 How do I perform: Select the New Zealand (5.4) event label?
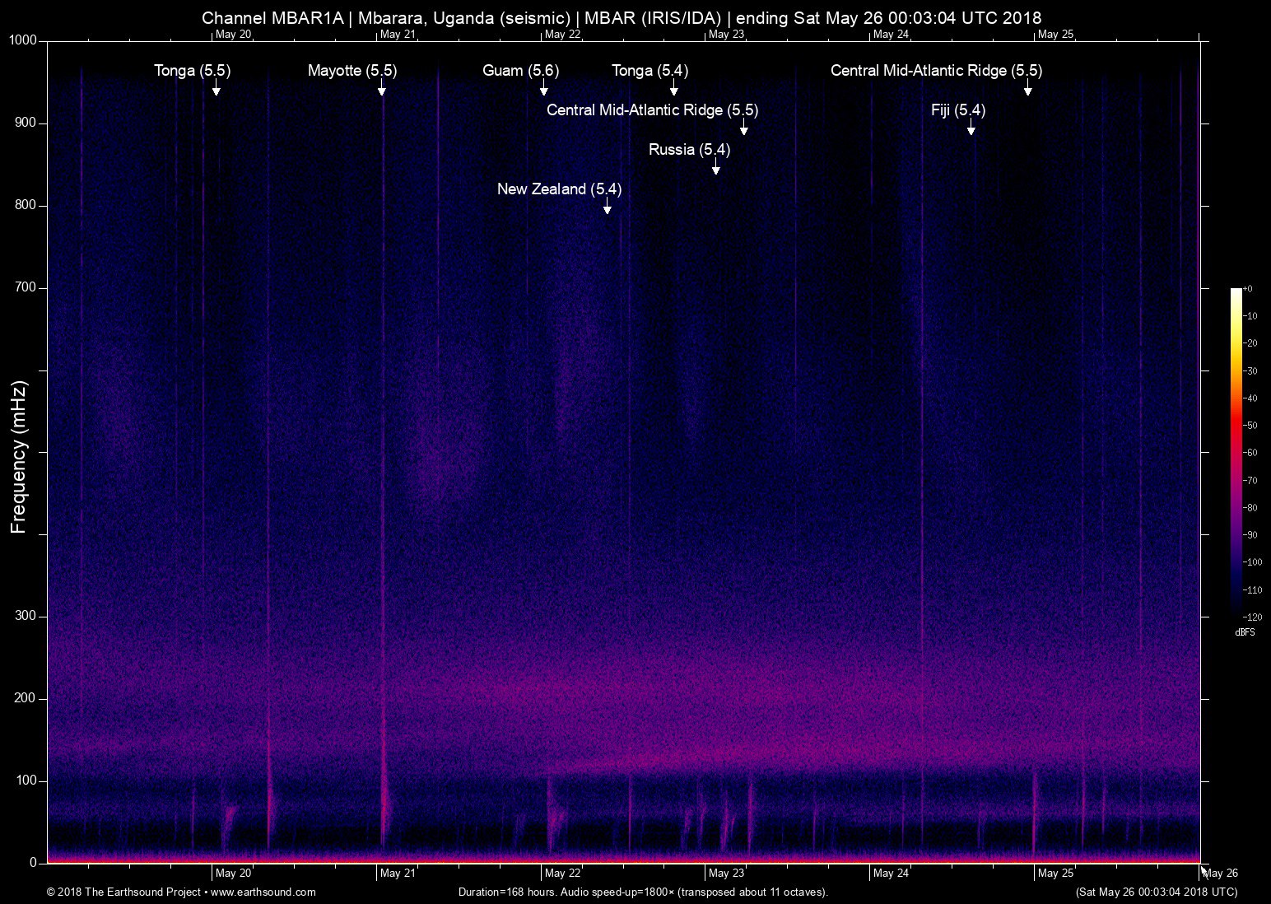pyautogui.click(x=559, y=189)
